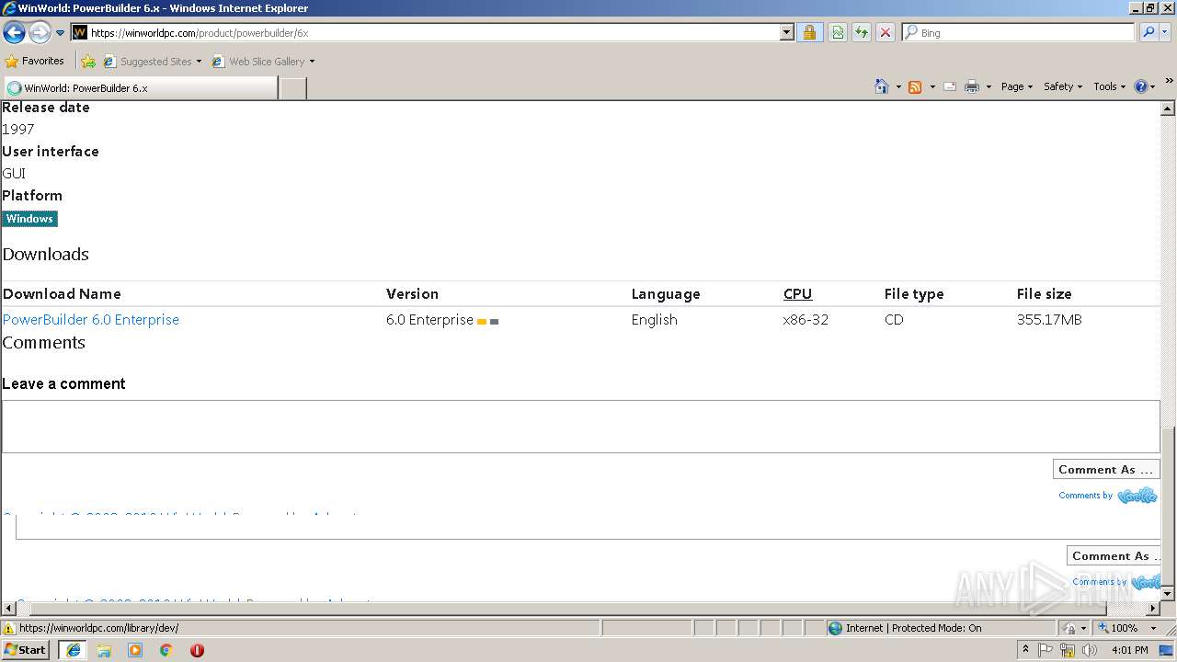Image resolution: width=1177 pixels, height=662 pixels.
Task: Click the upper Comment As button
Action: pos(1105,470)
